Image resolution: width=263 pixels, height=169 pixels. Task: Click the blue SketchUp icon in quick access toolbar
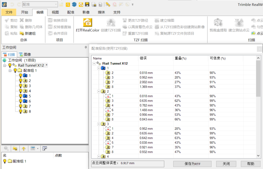(74, 5)
